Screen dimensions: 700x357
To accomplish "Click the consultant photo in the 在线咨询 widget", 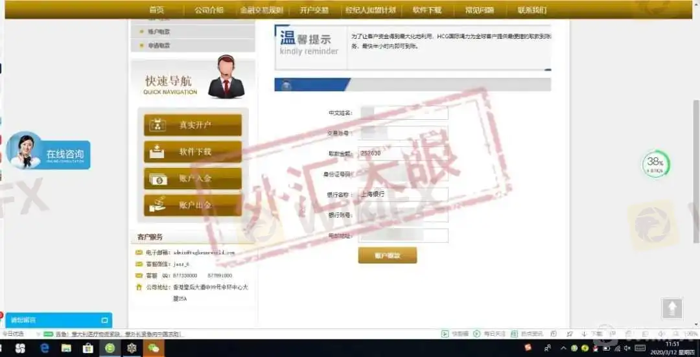I will (25, 151).
